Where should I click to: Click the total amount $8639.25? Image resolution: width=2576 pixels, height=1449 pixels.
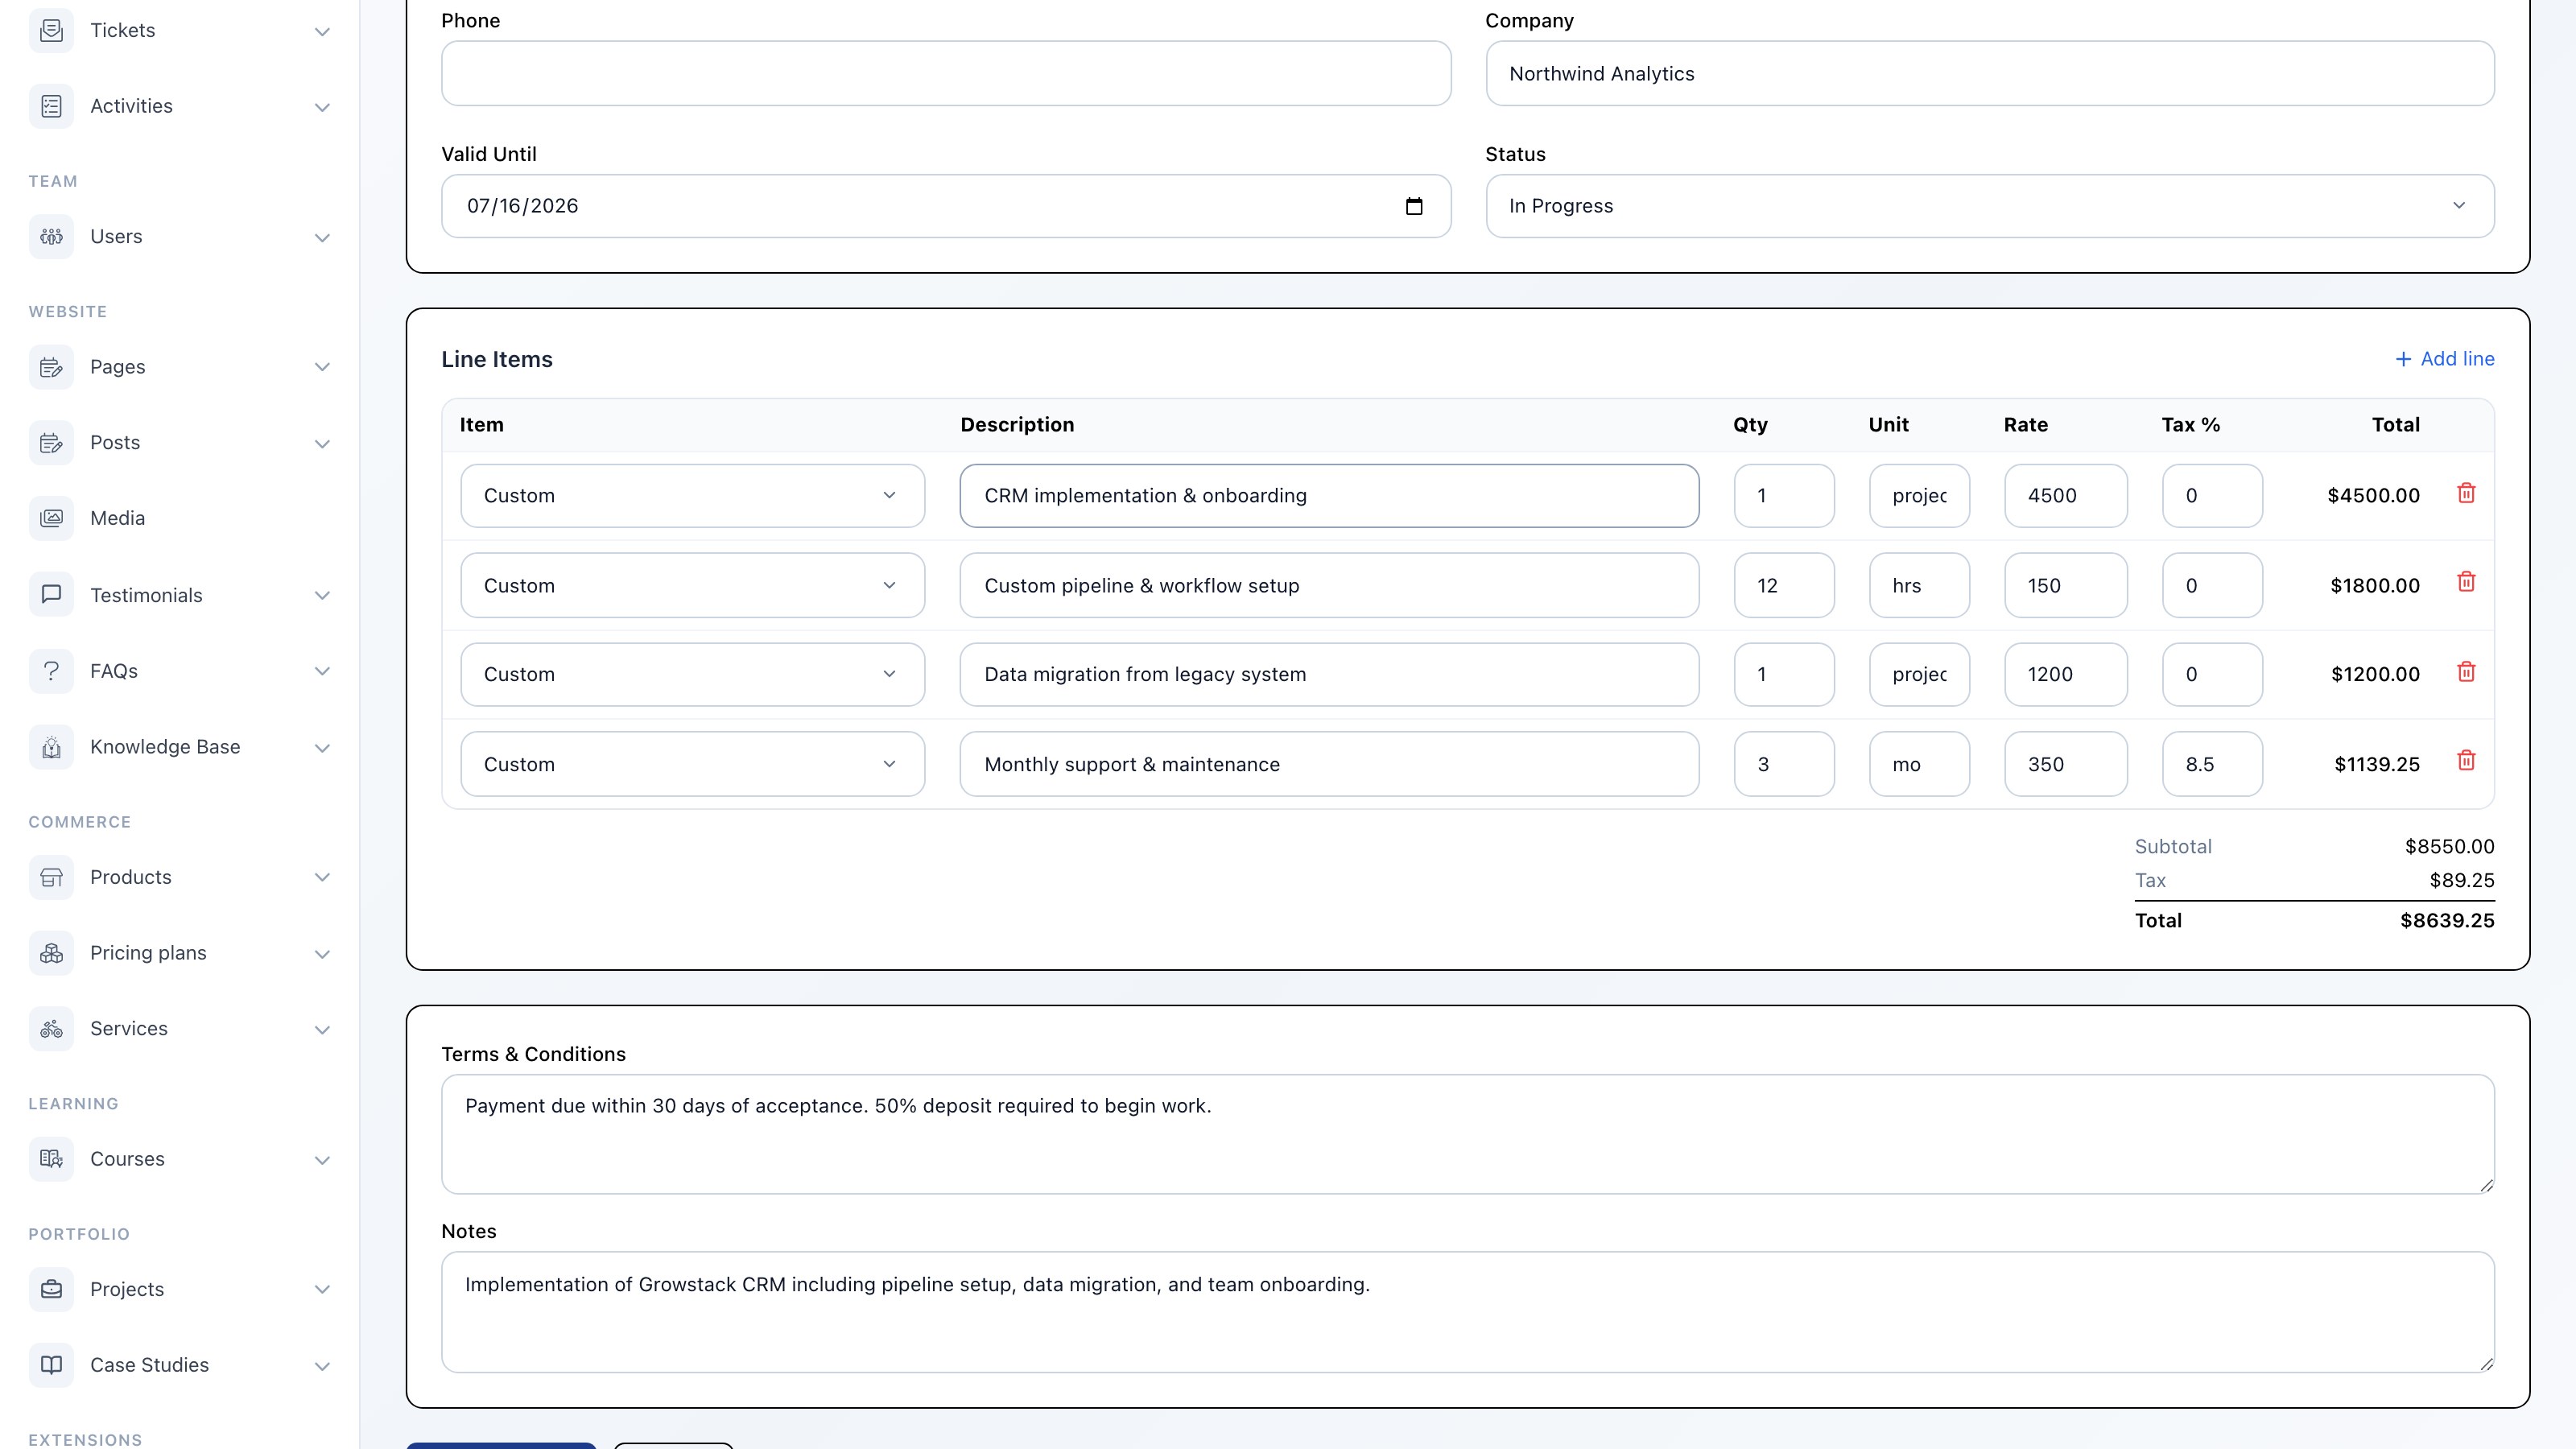(2447, 921)
